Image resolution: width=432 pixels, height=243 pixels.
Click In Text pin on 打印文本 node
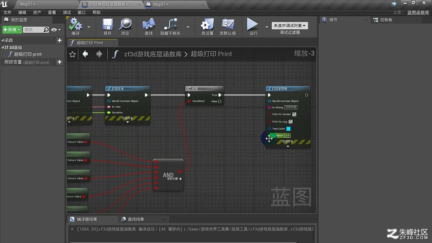109,107
